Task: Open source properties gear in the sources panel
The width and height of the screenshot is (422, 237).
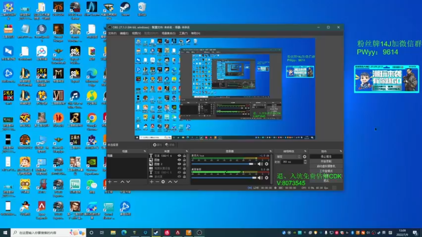Action: [163, 182]
